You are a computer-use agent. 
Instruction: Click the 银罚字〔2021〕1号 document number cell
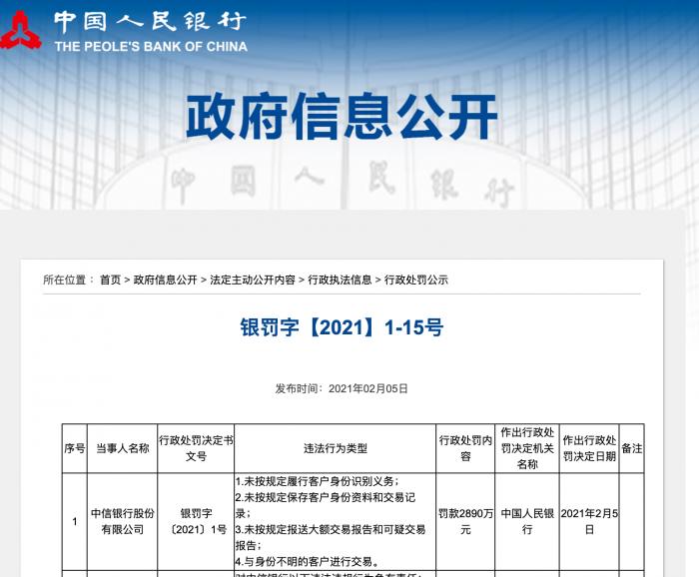coord(196,521)
